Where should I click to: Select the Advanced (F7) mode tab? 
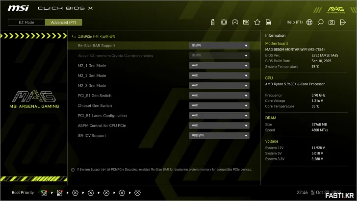point(64,23)
